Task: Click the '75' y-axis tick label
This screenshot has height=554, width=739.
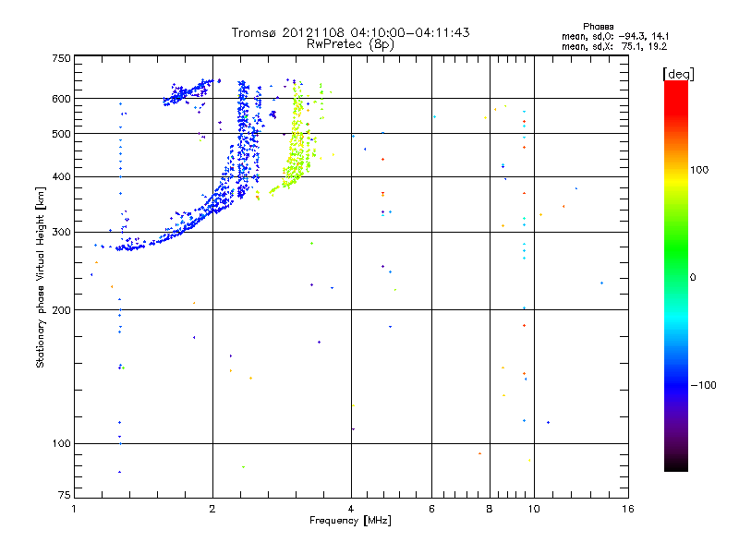Action: 65,495
